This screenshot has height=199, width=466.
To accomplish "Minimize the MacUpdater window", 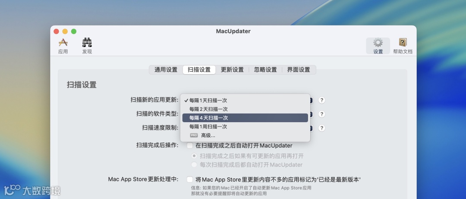I will click(x=65, y=32).
